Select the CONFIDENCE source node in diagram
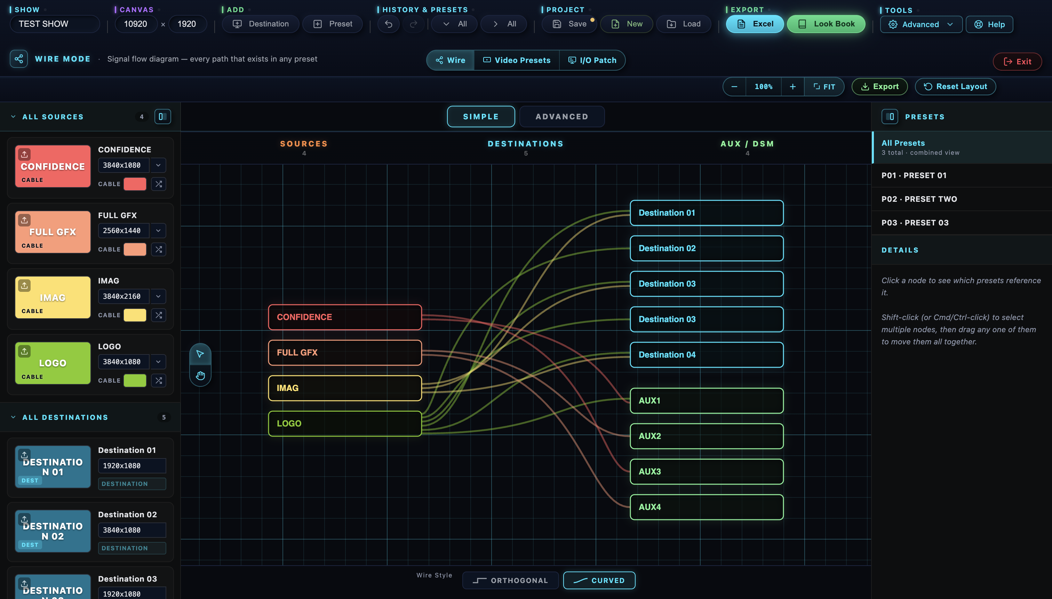This screenshot has height=599, width=1052. coord(345,317)
